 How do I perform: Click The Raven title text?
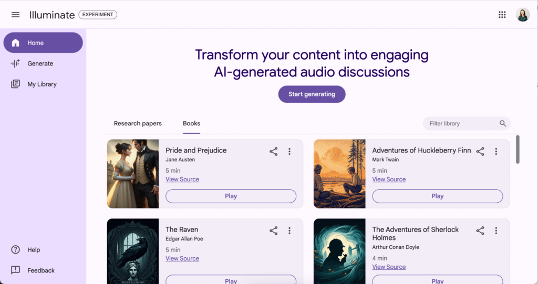182,230
